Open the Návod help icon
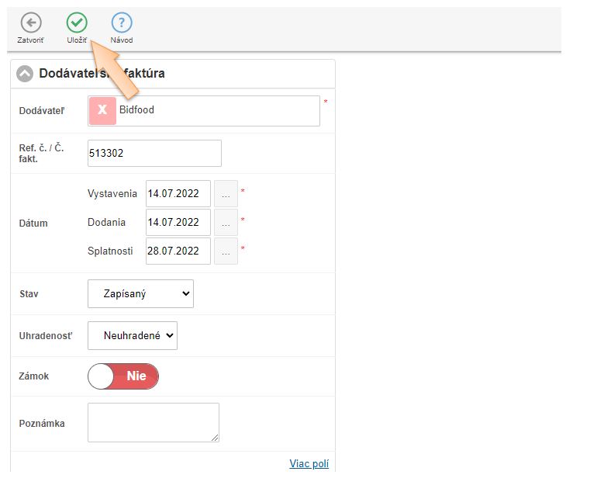The image size is (604, 499). 122,23
